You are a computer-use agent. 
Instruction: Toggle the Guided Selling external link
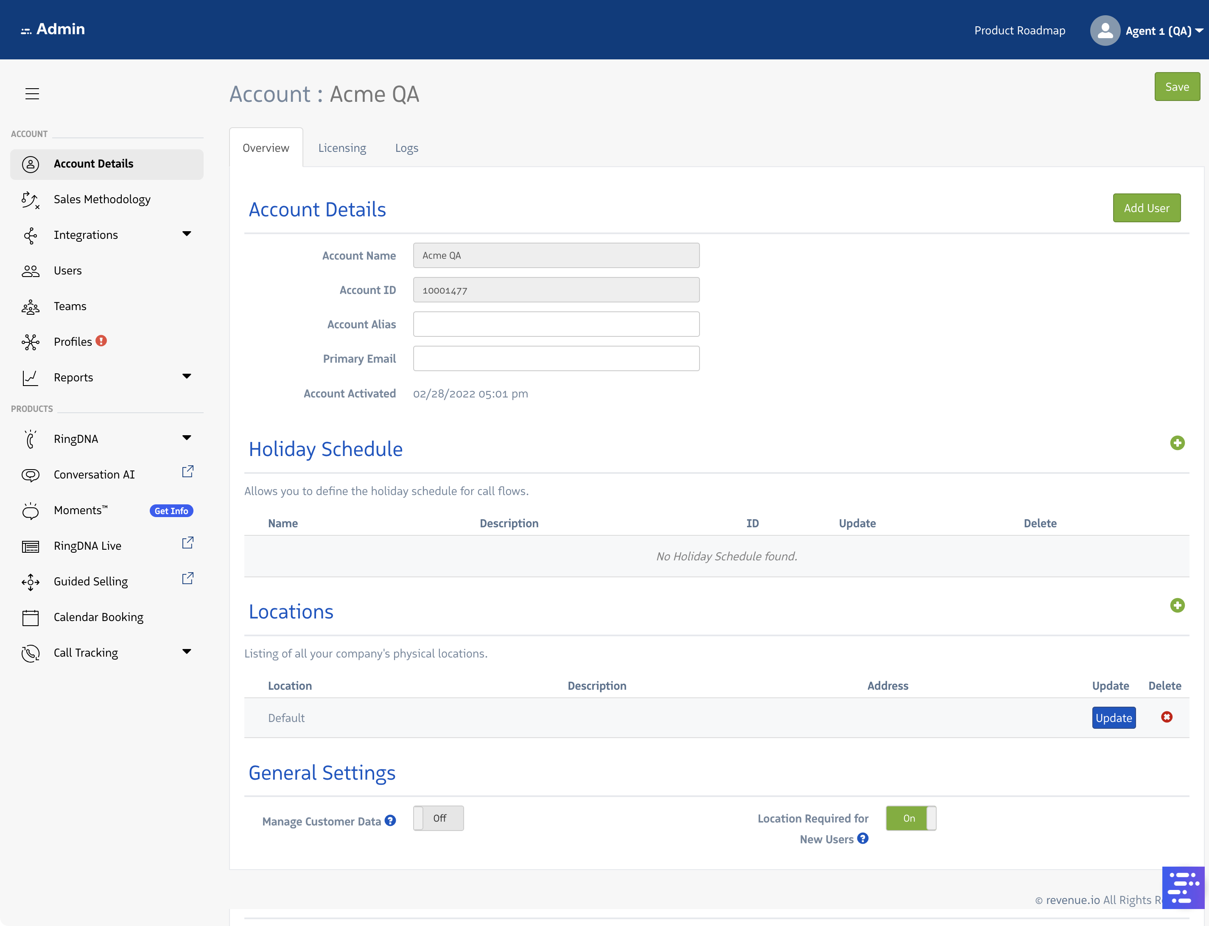tap(188, 579)
